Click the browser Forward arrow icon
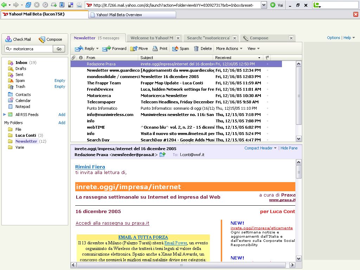The image size is (360, 270). point(16,5)
